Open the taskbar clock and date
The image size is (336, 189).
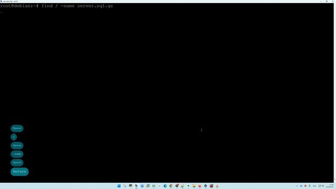(x=330, y=186)
